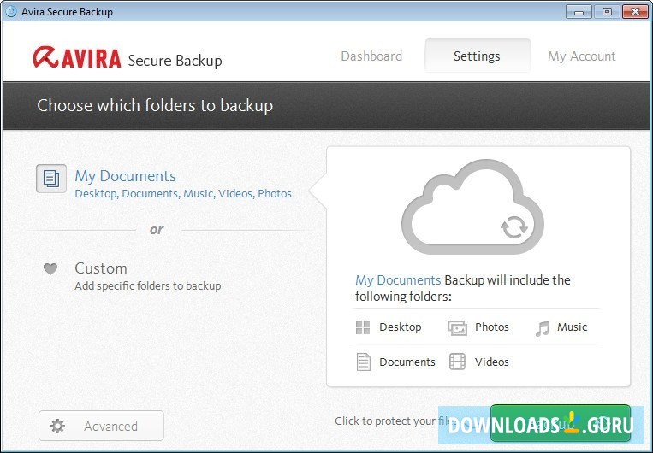This screenshot has height=453, width=653.
Task: Click 'Choose which folders to backup' heading
Action: (155, 105)
